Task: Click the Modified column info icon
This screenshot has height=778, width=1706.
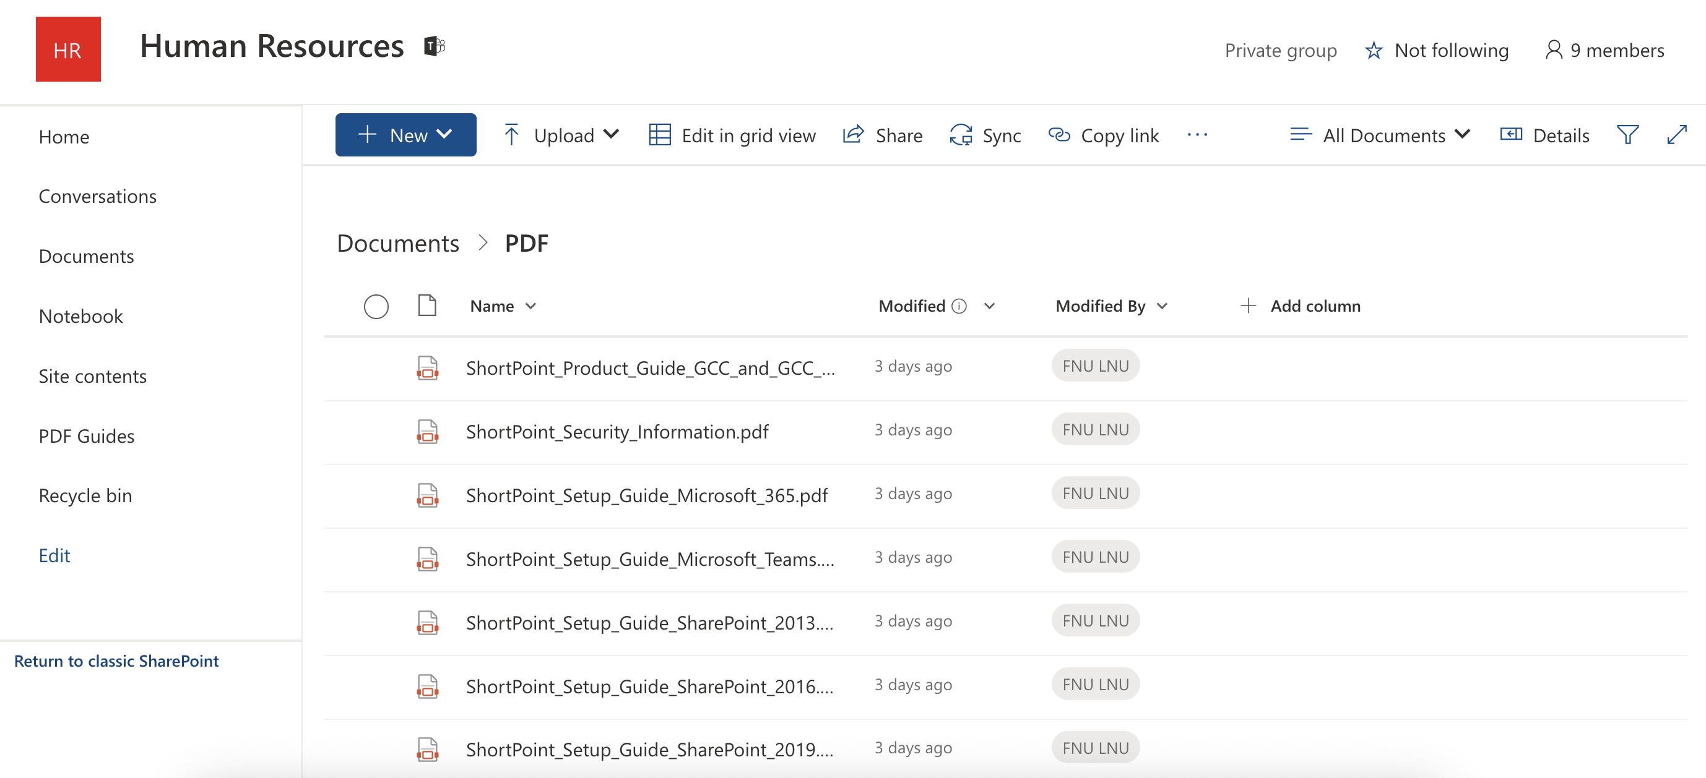Action: click(x=959, y=306)
